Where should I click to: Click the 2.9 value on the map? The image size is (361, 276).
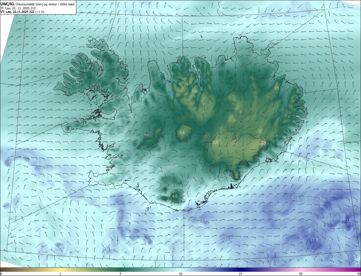[x=215, y=143]
